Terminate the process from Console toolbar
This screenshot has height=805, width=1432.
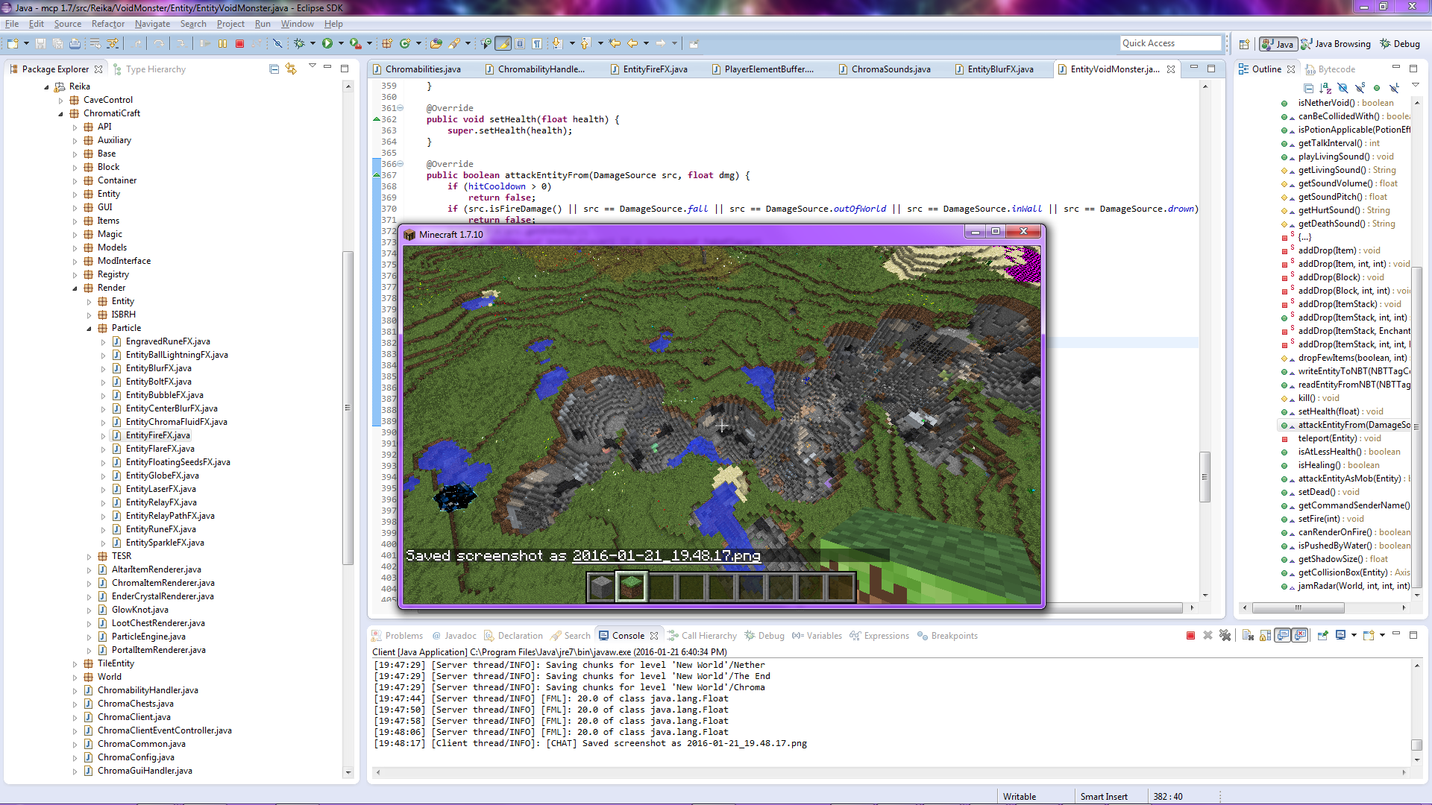[1190, 635]
